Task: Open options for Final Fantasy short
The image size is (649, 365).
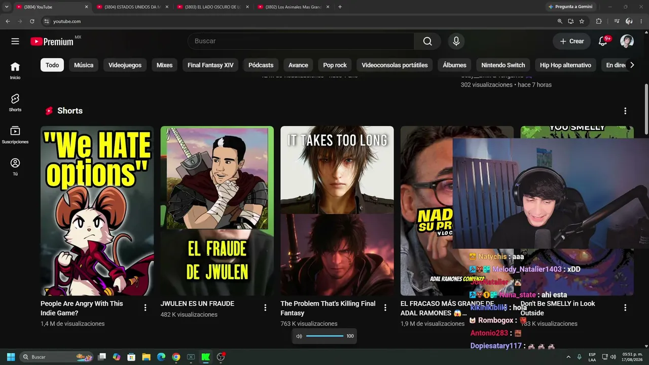Action: click(x=385, y=308)
